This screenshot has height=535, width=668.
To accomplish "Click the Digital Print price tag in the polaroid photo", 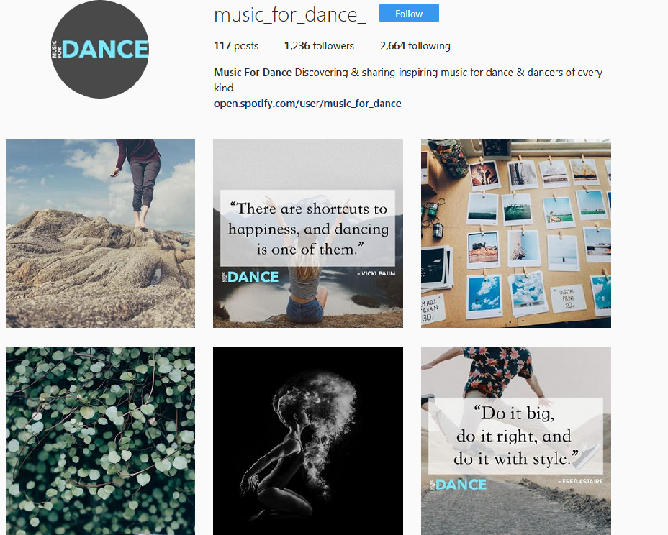I will click(568, 298).
